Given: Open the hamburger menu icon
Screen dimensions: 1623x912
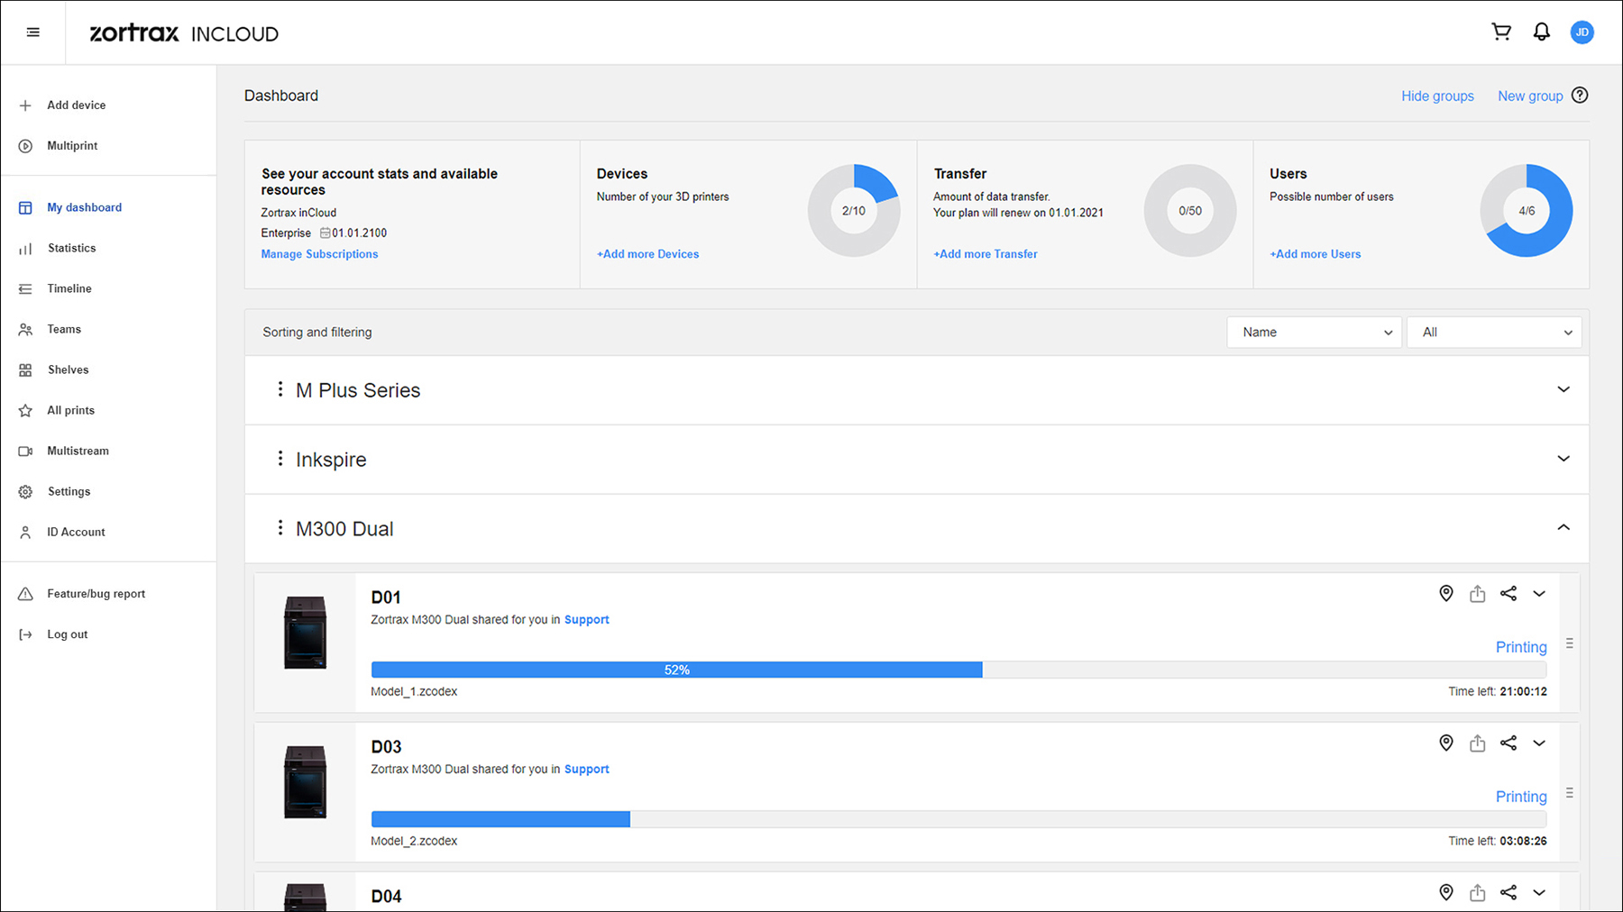Looking at the screenshot, I should 33,32.
